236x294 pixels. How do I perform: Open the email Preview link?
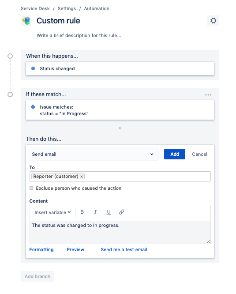[x=75, y=249]
